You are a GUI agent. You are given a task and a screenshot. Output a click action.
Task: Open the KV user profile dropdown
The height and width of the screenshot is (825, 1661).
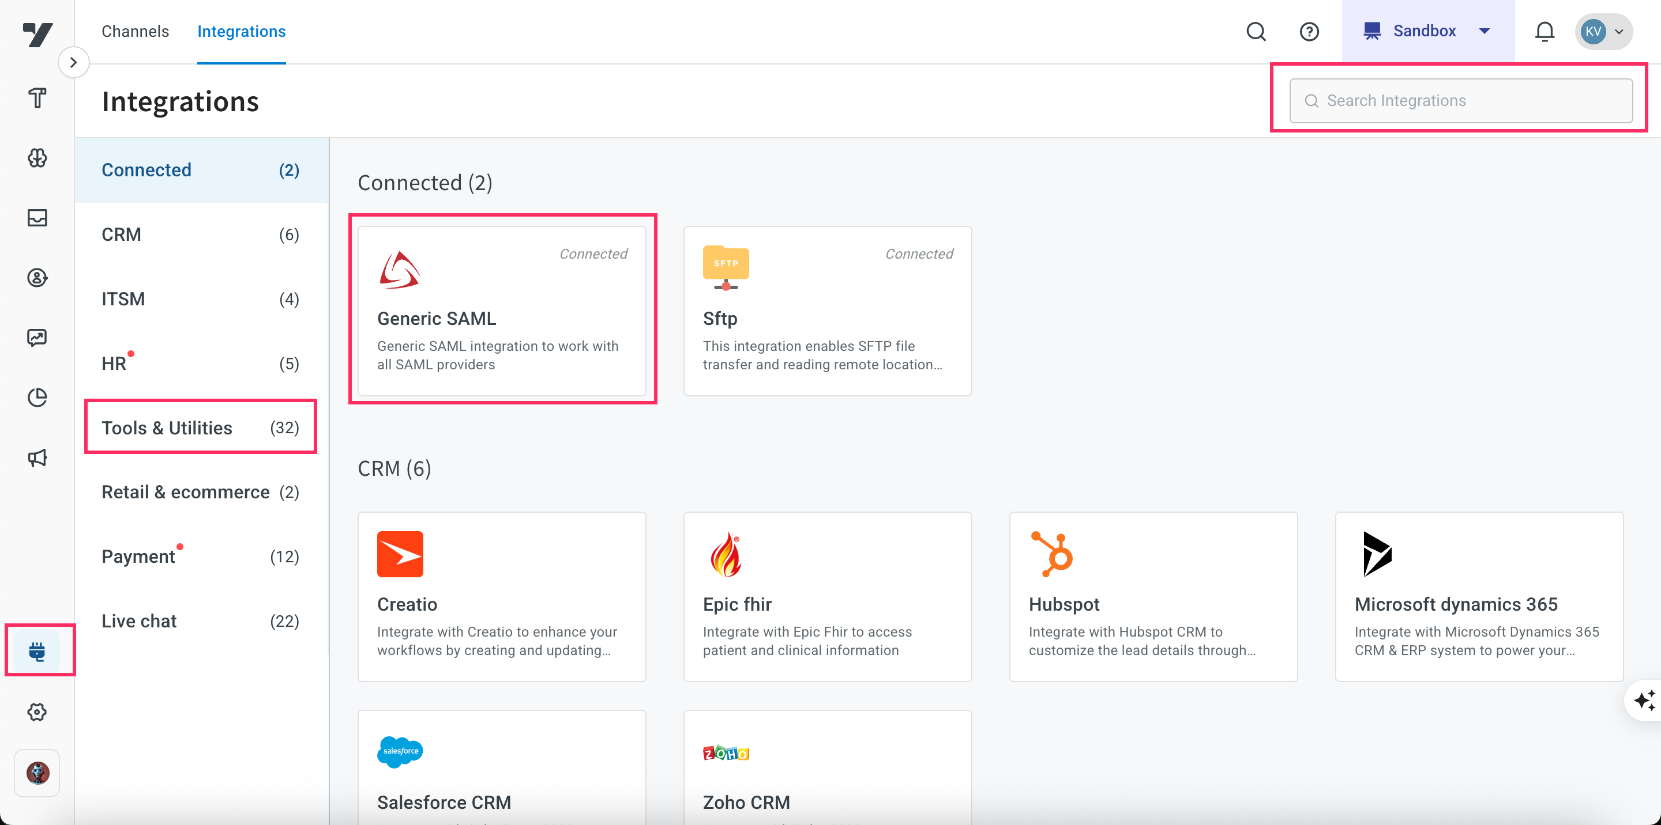coord(1603,31)
